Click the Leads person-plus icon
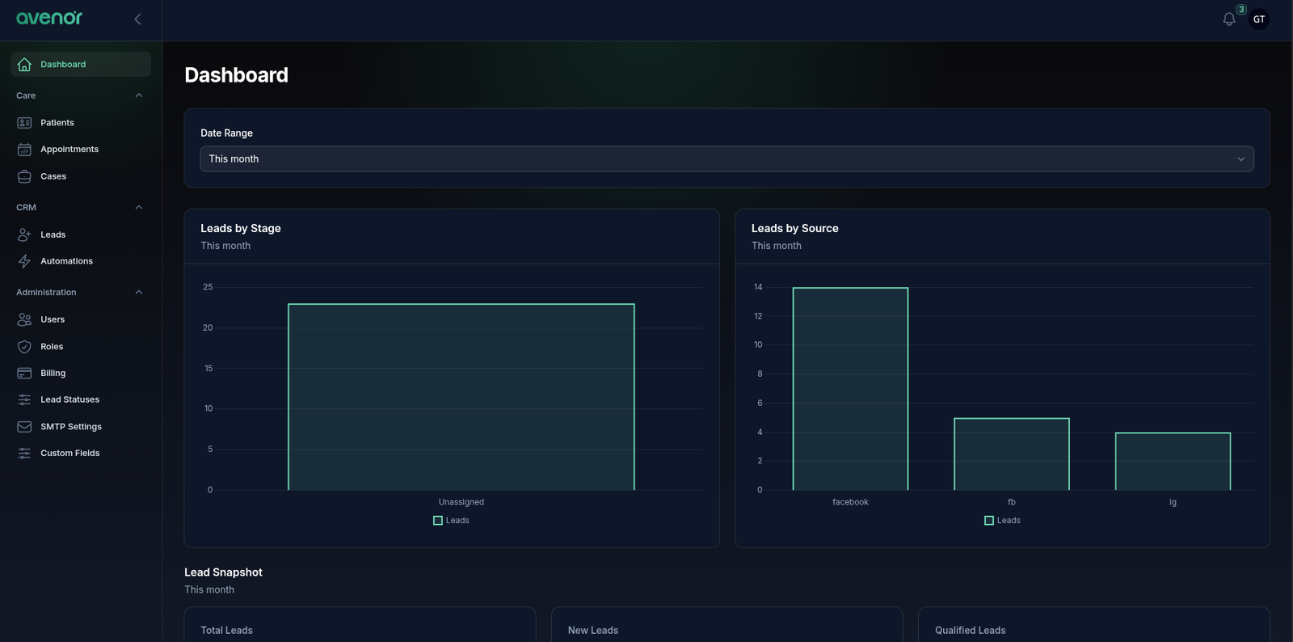1293x642 pixels. click(24, 234)
